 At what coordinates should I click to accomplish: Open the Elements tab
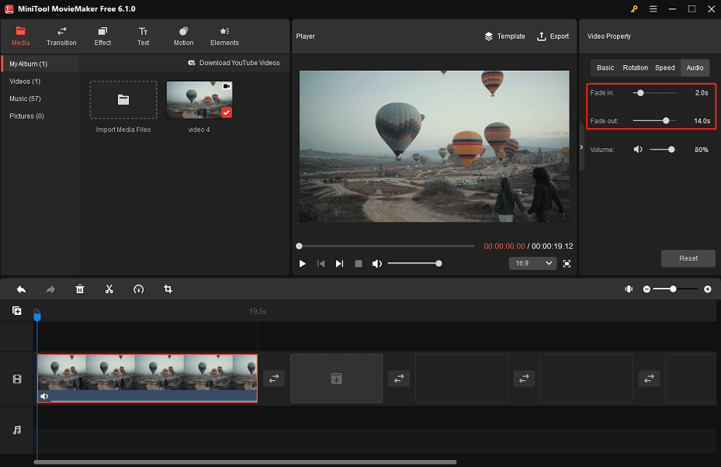(224, 36)
